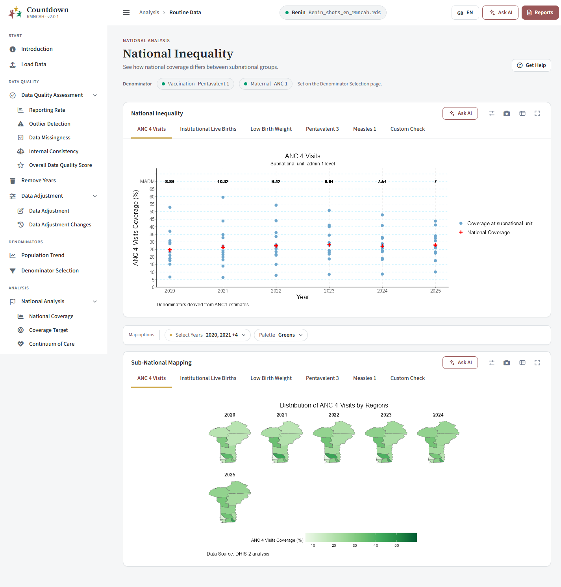Click Analysis breadcrumb link

click(149, 13)
